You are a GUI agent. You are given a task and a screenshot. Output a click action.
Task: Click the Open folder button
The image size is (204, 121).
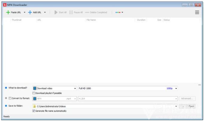click(x=191, y=106)
